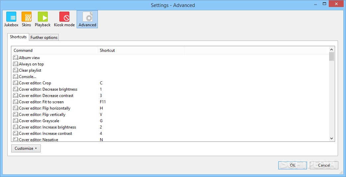Click the icon beside Always on top
346x177 pixels.
pos(16,64)
